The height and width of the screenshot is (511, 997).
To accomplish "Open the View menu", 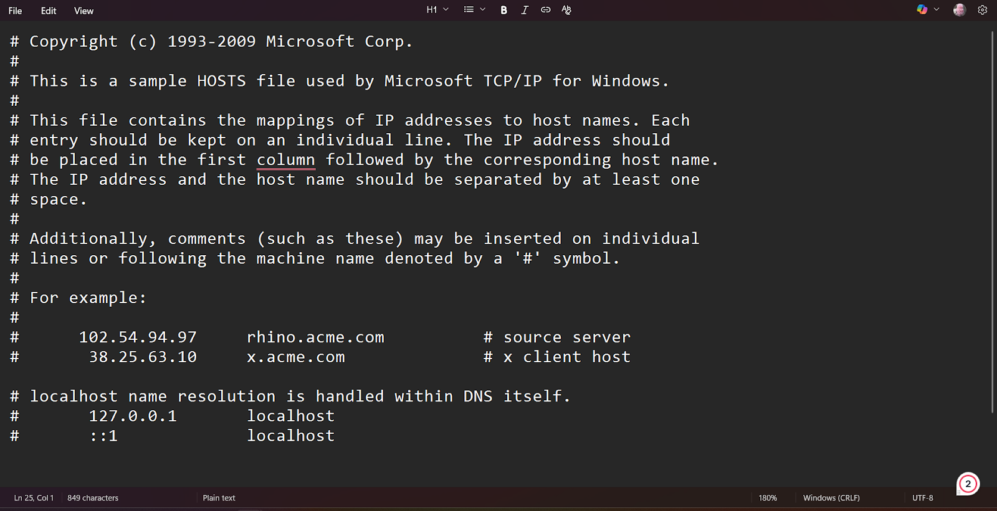I will coord(83,11).
